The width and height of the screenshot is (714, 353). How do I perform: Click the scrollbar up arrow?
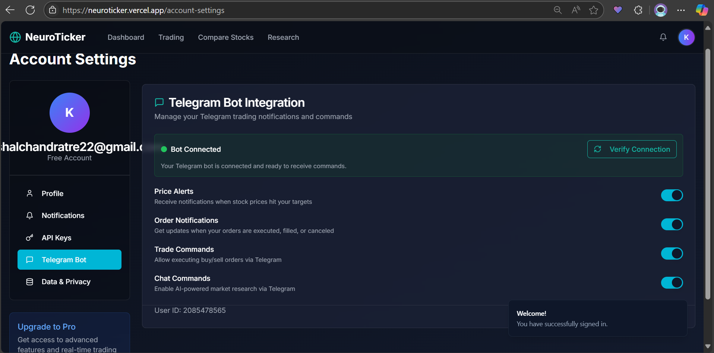708,28
